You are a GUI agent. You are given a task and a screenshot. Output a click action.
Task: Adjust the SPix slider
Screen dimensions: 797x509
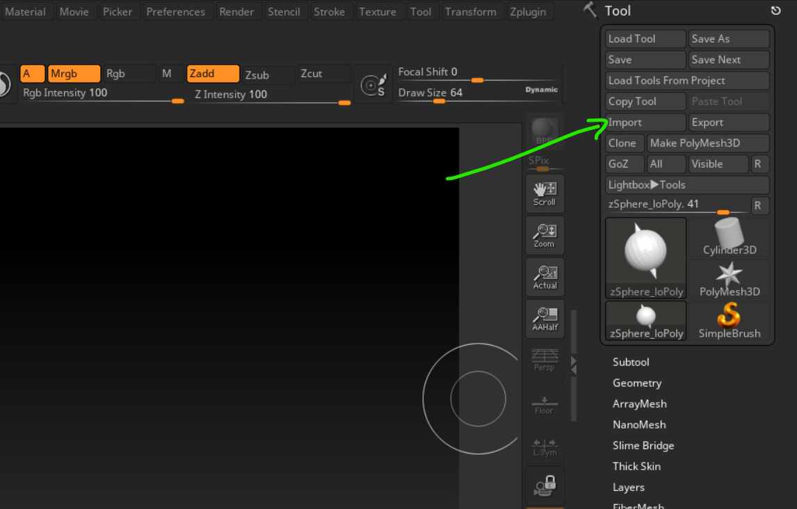(544, 163)
